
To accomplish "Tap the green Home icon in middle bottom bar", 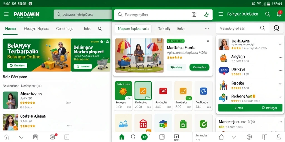I will 122,137.
